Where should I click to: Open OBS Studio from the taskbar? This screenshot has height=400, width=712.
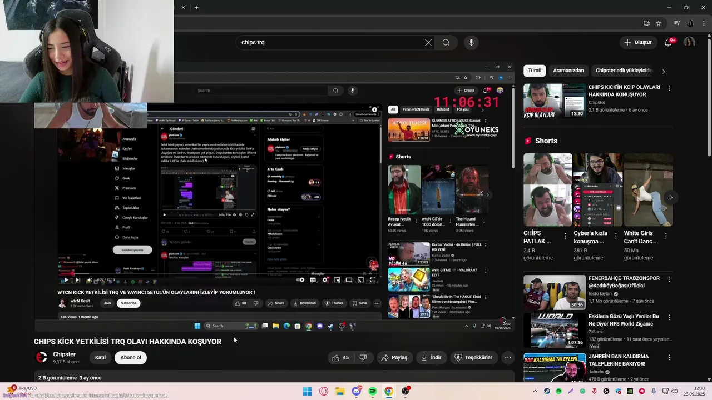(x=406, y=391)
